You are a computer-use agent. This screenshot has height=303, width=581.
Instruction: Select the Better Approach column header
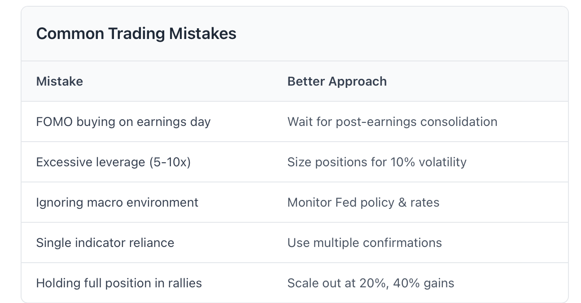(x=337, y=81)
